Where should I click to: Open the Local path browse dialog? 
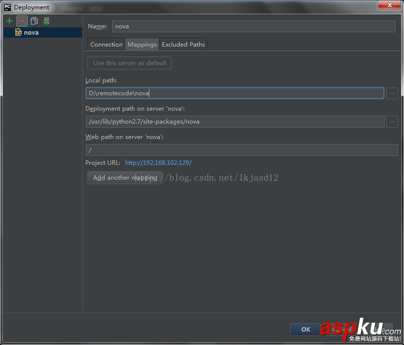point(392,93)
